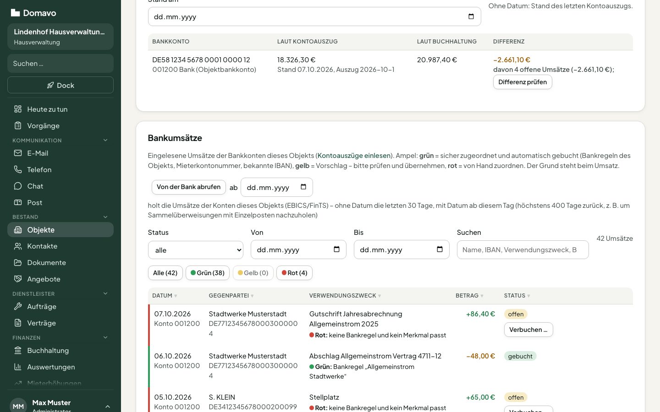Open calendar picker of Stand am date
Screen dimensions: 660x412
pos(471,16)
